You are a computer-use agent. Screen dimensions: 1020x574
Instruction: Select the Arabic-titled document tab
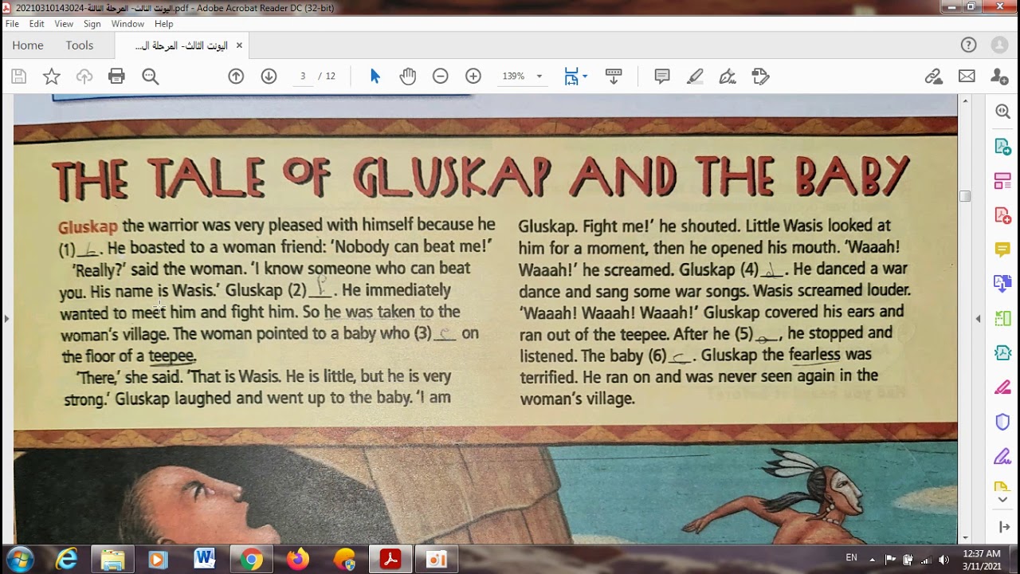[182, 45]
